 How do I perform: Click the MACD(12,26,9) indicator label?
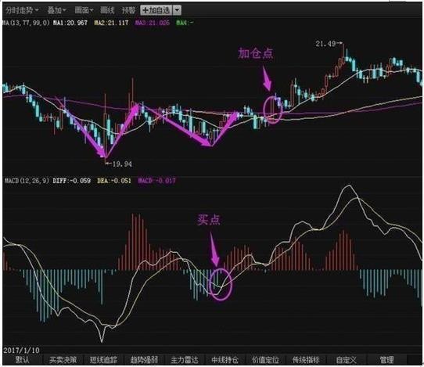point(27,181)
